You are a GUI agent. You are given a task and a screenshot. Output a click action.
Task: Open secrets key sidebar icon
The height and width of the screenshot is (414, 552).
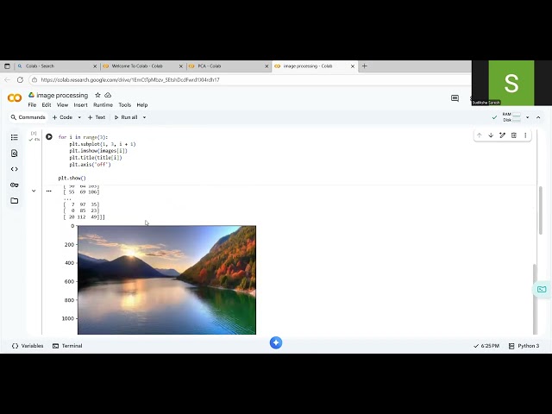point(15,185)
